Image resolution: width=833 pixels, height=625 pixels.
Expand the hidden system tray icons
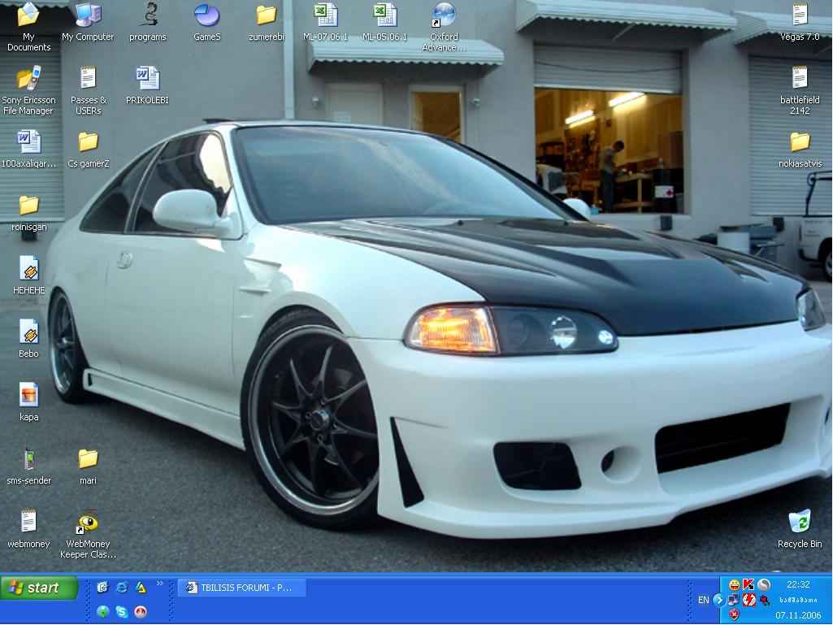719,600
